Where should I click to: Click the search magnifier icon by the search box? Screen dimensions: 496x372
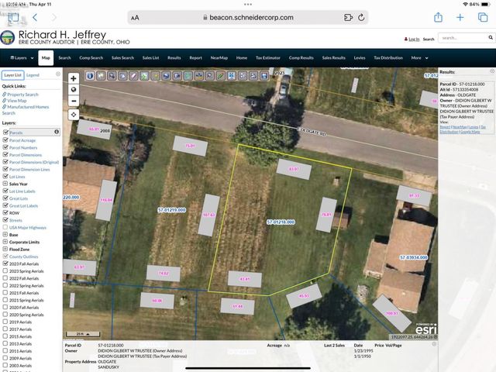(490, 38)
